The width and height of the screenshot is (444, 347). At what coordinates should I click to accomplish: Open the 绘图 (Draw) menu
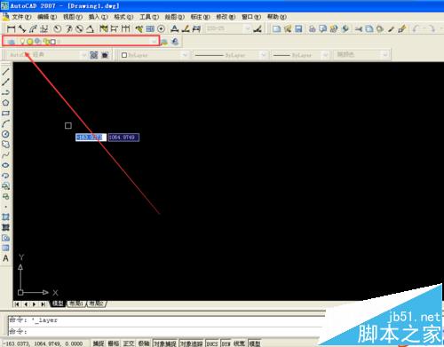point(175,17)
